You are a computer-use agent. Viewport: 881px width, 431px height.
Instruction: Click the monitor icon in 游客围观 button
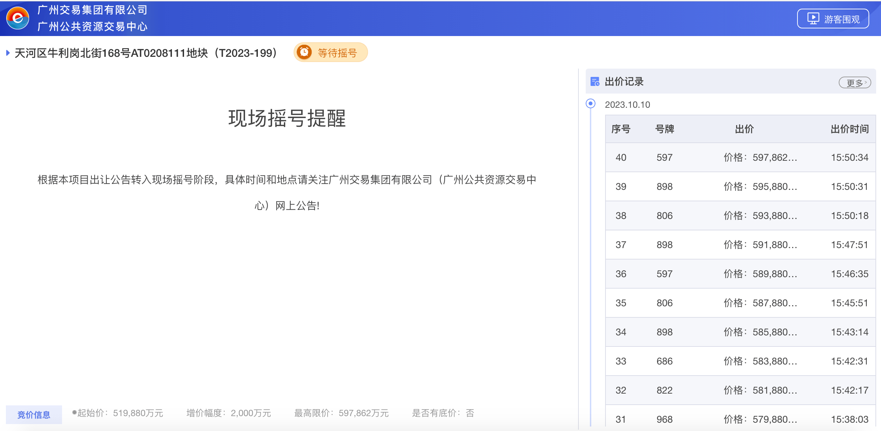(x=813, y=19)
